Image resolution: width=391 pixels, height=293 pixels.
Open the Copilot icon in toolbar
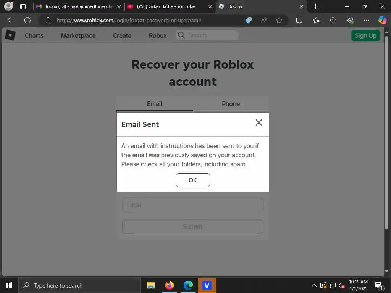pos(382,20)
